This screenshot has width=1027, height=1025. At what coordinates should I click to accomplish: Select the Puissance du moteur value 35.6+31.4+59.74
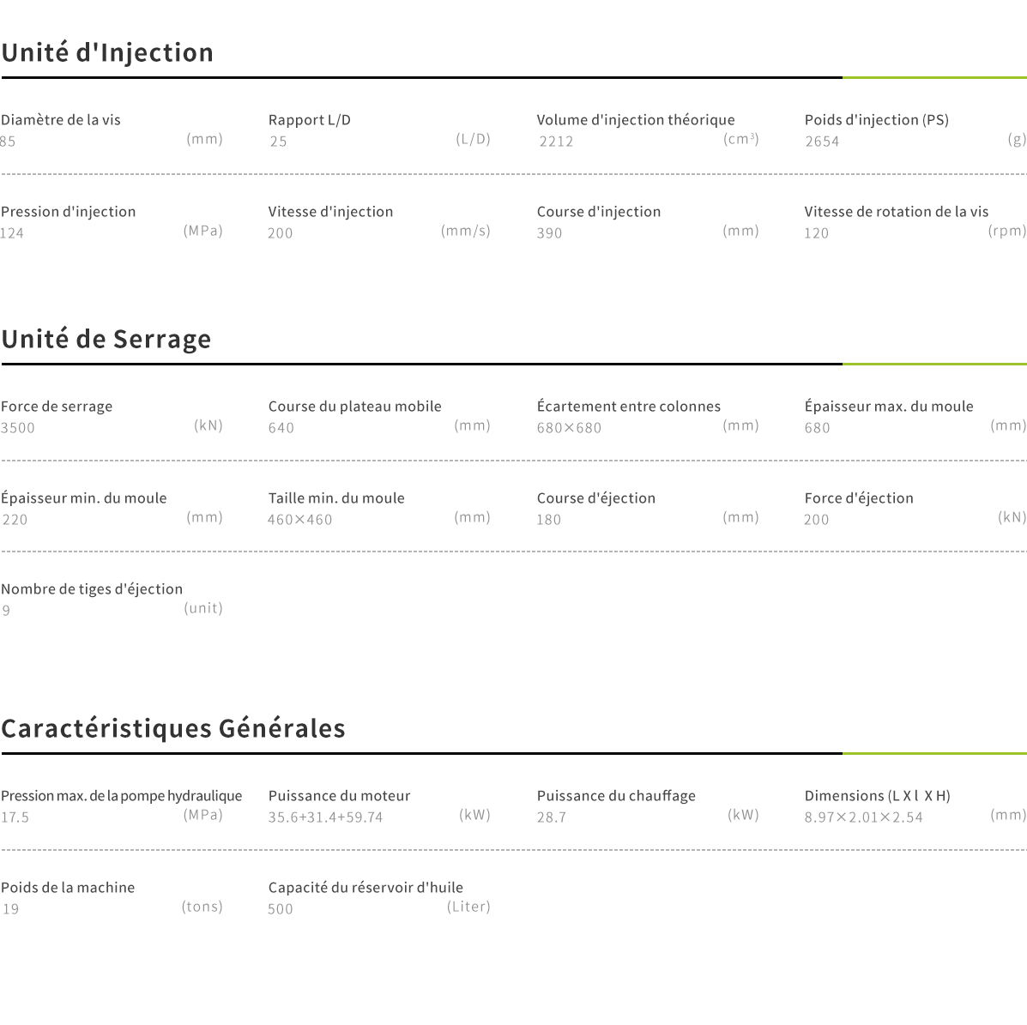(x=325, y=817)
